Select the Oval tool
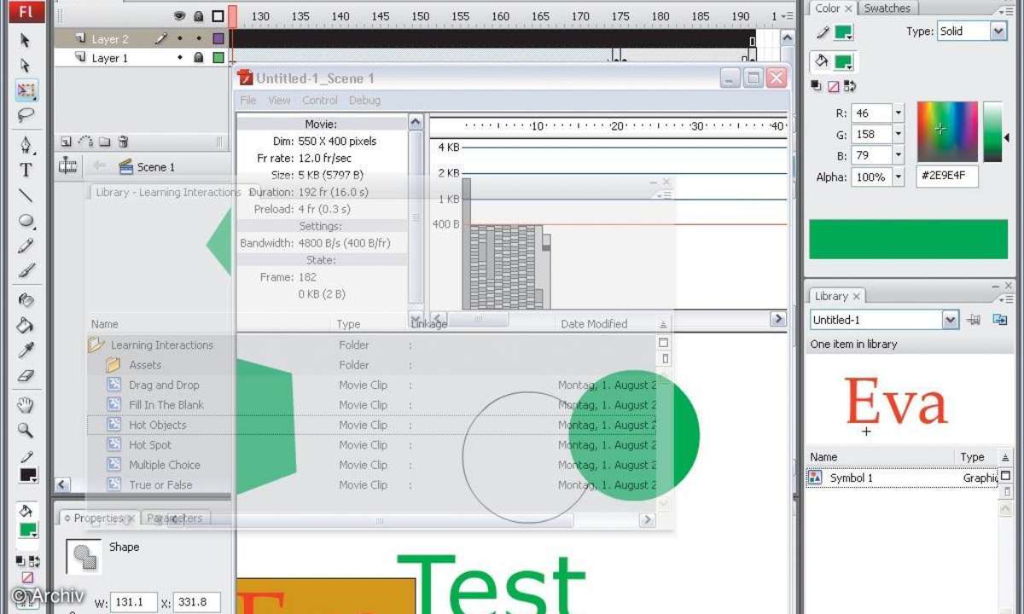1024x614 pixels. 26,221
